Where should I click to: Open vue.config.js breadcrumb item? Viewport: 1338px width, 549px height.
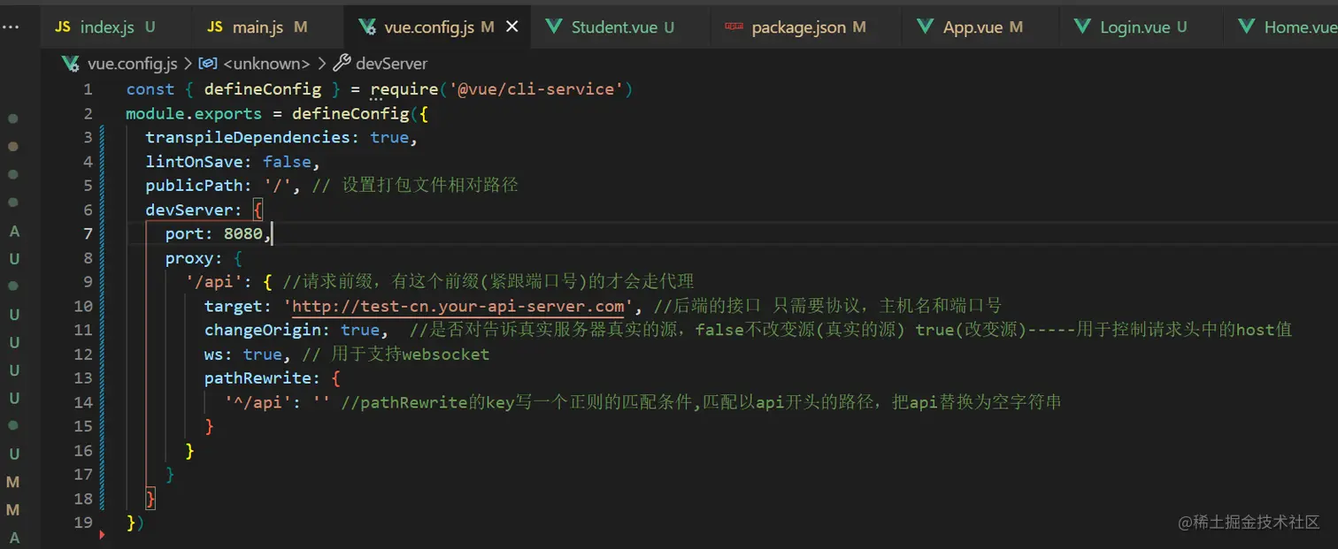tap(132, 64)
